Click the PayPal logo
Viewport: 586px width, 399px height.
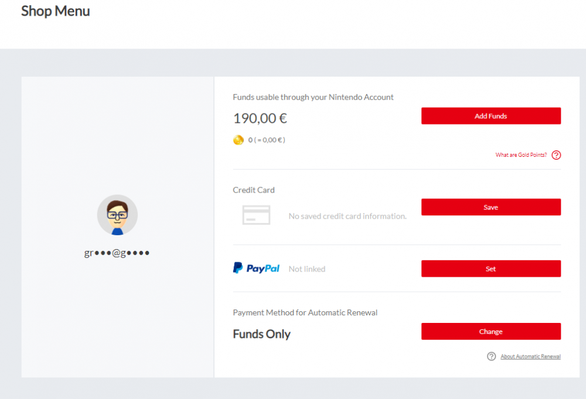(256, 269)
